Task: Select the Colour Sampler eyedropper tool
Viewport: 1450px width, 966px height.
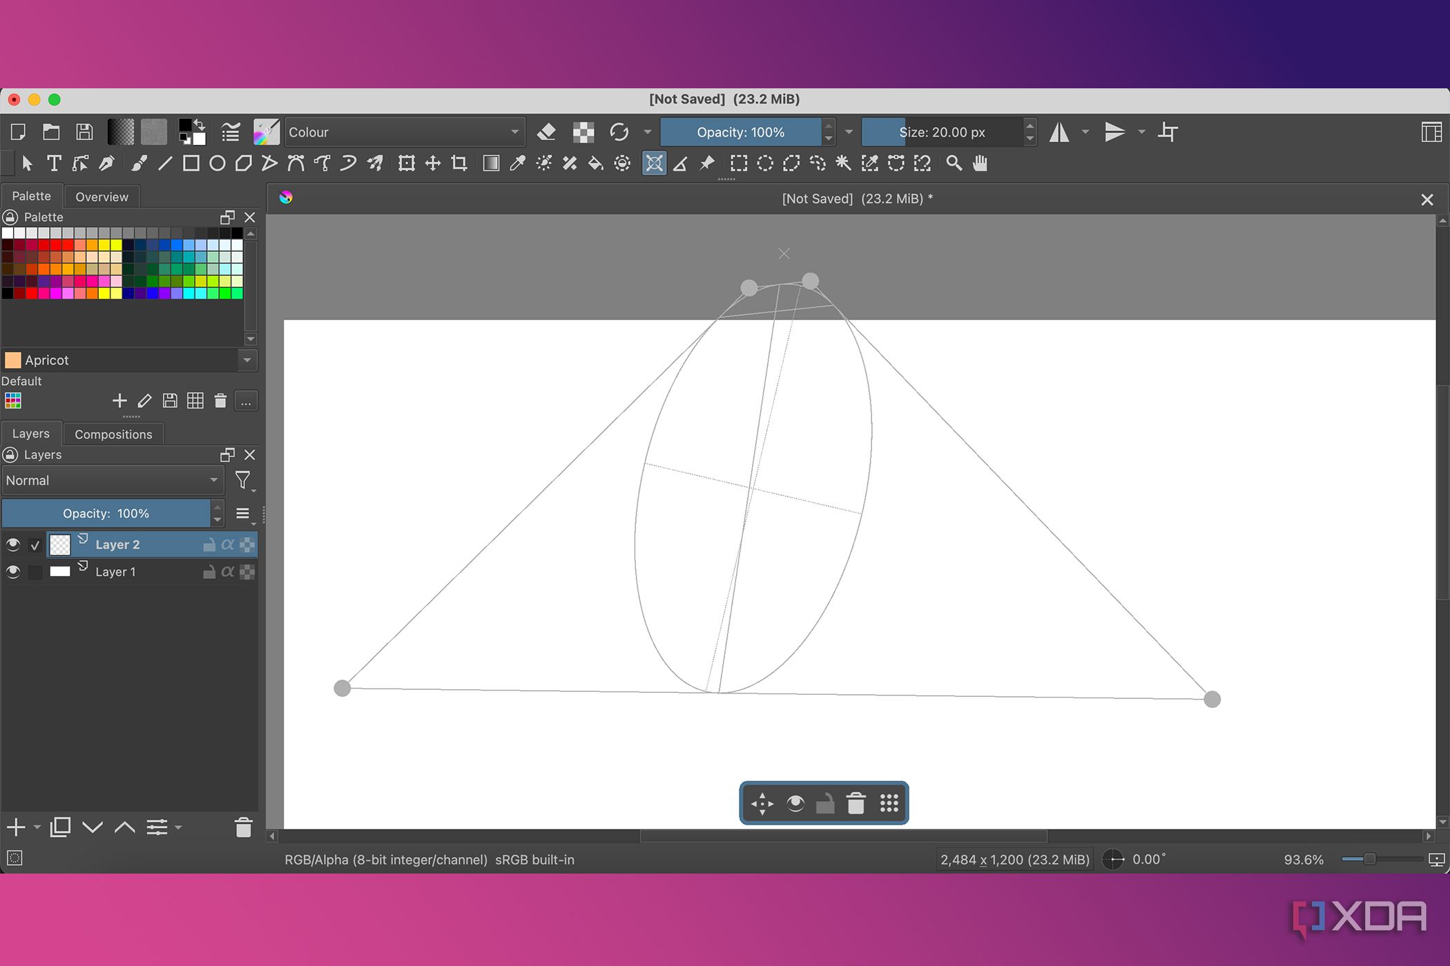Action: (x=517, y=164)
